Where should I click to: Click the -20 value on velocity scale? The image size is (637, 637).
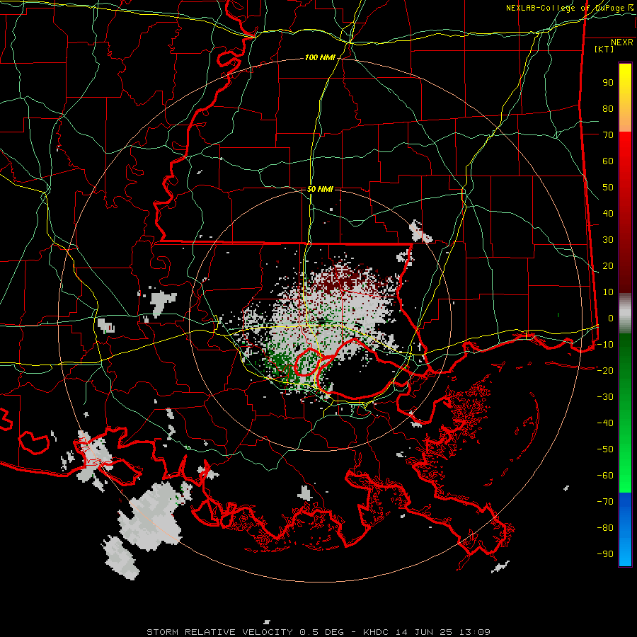(x=605, y=371)
